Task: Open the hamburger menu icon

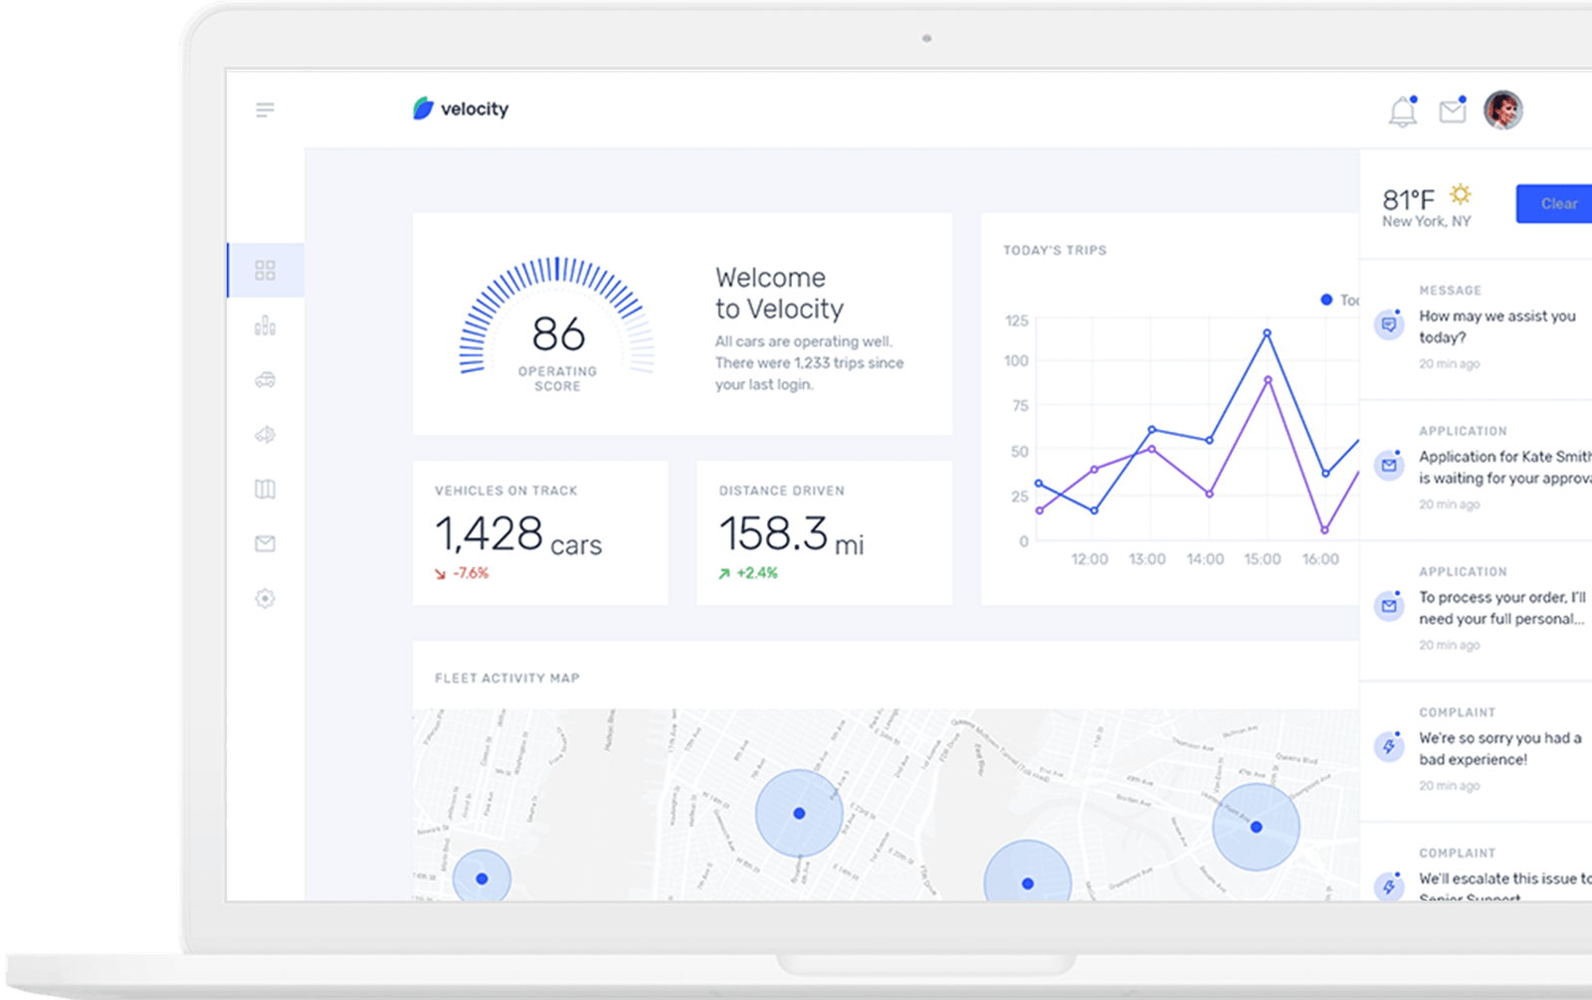Action: [x=265, y=109]
